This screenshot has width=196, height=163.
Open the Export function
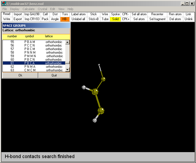tap(18, 19)
